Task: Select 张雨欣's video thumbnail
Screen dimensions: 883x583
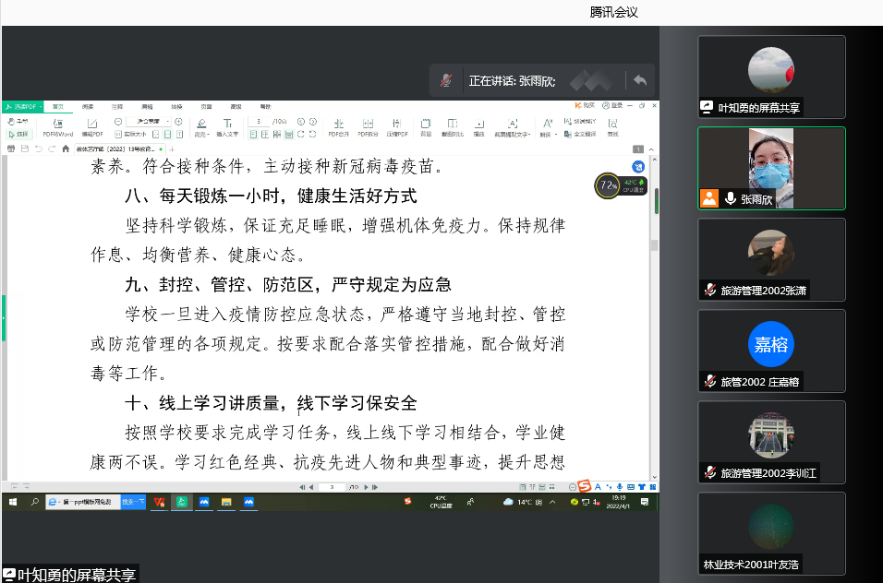Action: coord(770,168)
